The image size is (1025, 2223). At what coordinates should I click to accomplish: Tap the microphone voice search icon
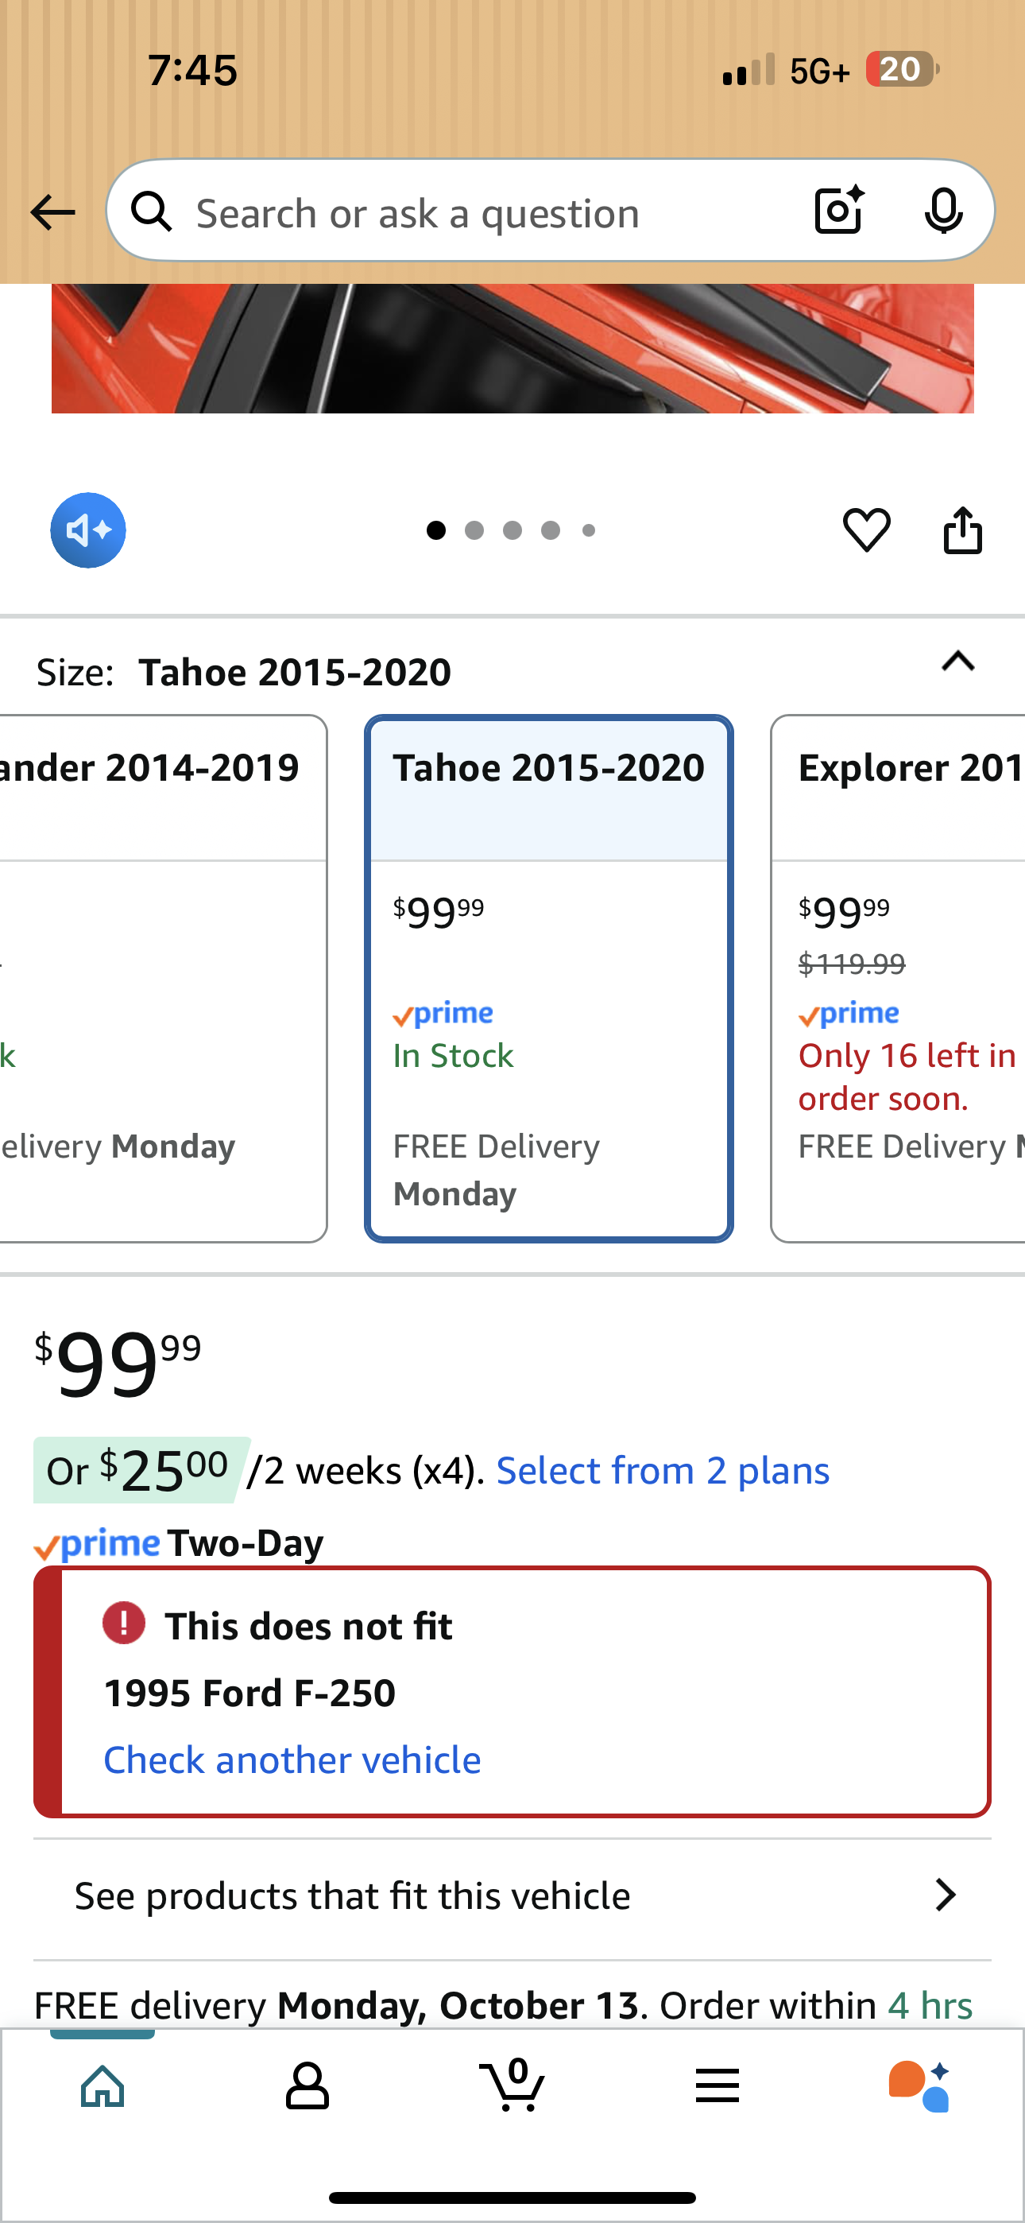click(x=943, y=211)
